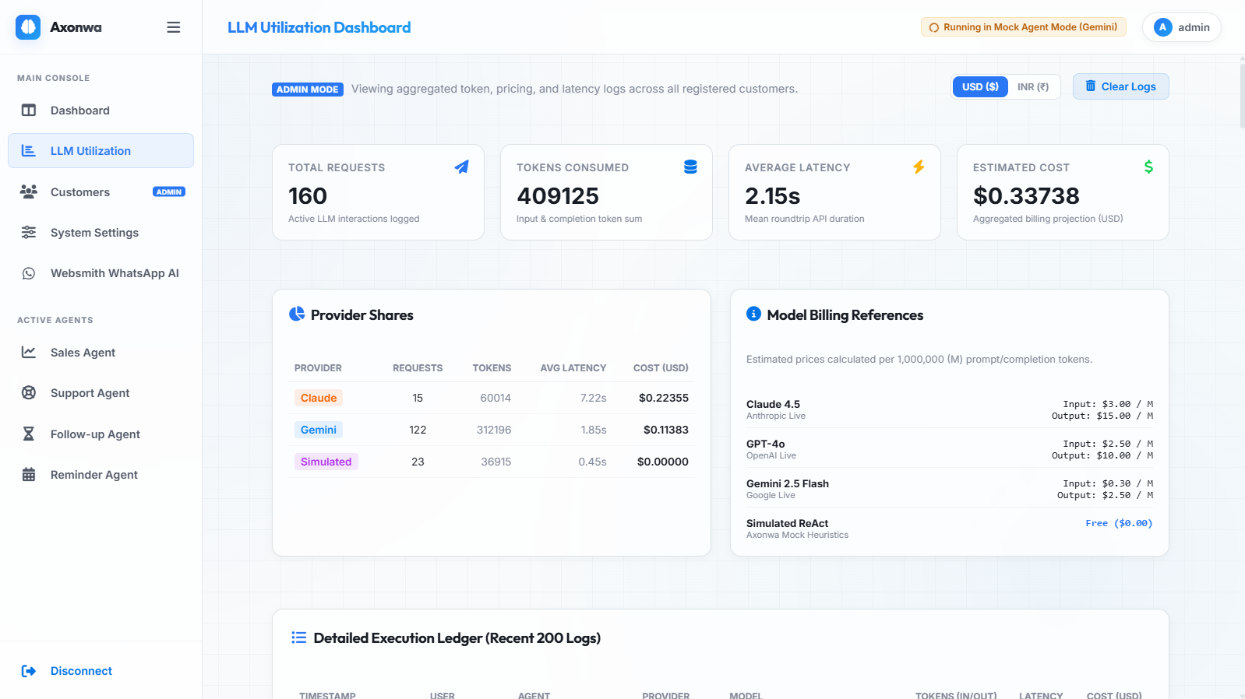This screenshot has height=699, width=1245.
Task: Click the page vertical scrollbar
Action: (x=1242, y=97)
